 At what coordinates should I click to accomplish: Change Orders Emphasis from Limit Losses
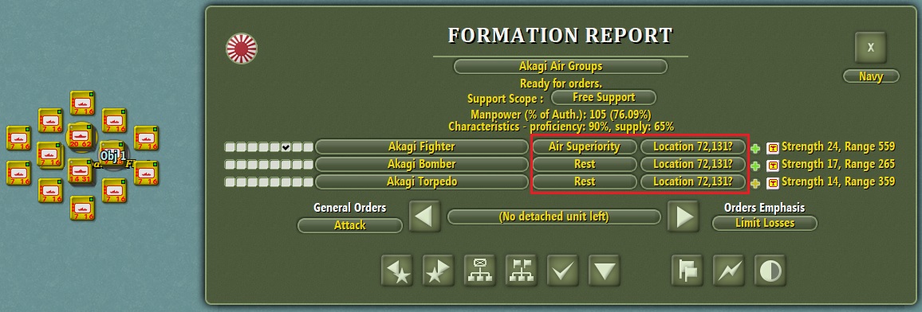(x=764, y=224)
